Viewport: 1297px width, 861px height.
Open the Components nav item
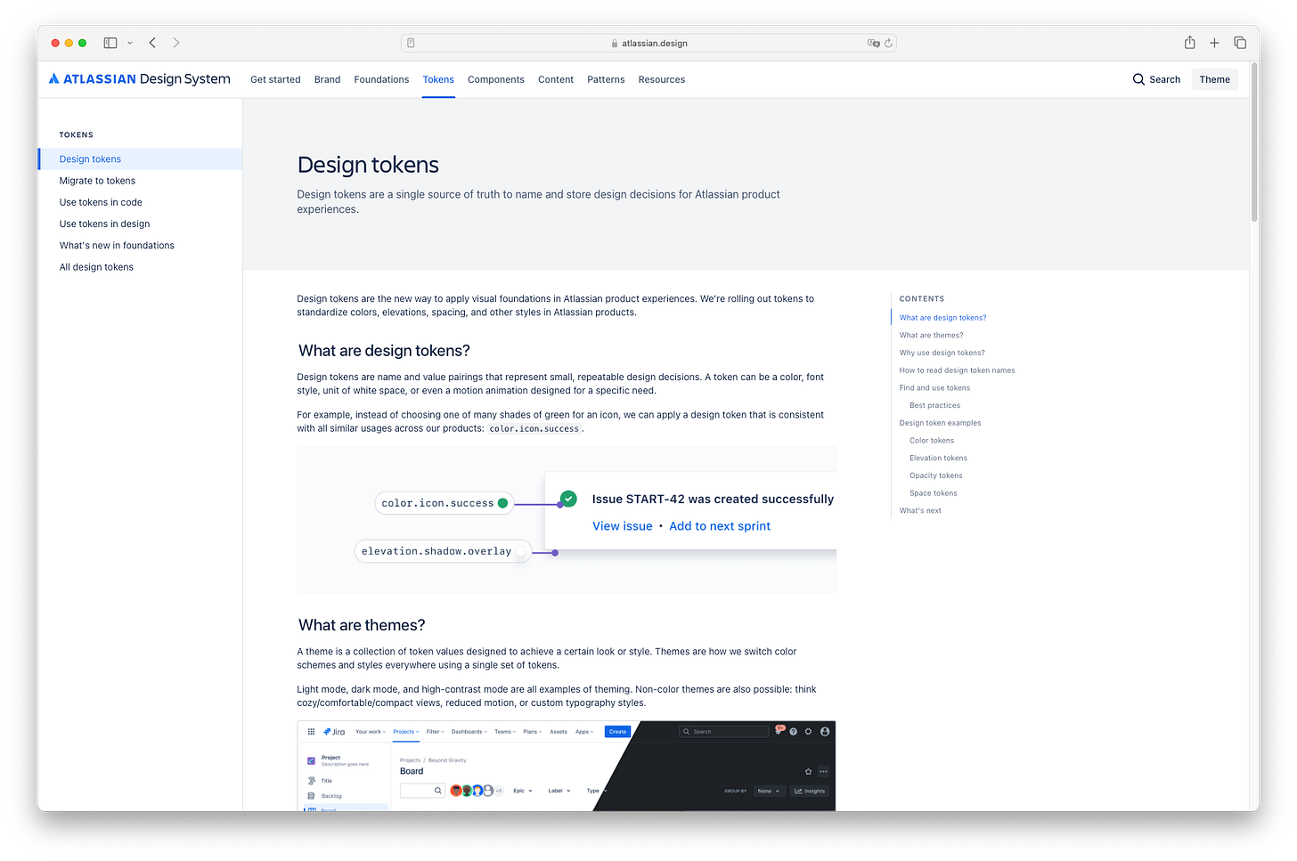pos(496,79)
